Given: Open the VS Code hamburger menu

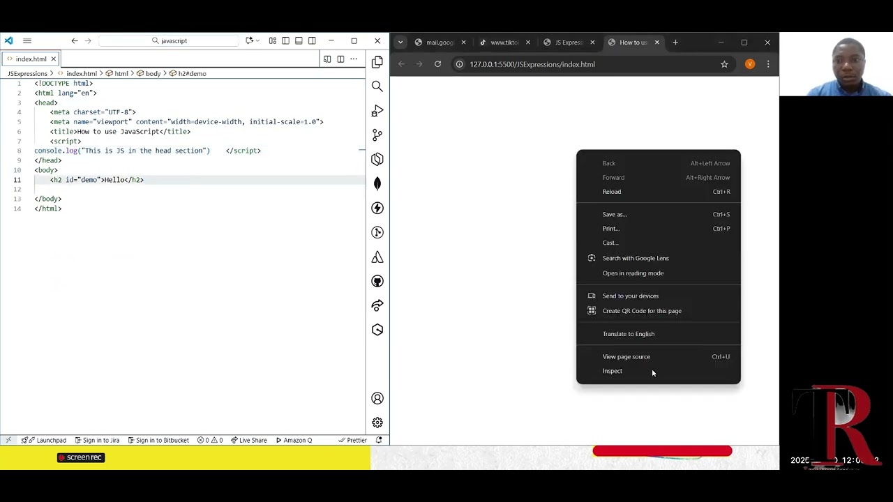Looking at the screenshot, I should click(x=27, y=41).
